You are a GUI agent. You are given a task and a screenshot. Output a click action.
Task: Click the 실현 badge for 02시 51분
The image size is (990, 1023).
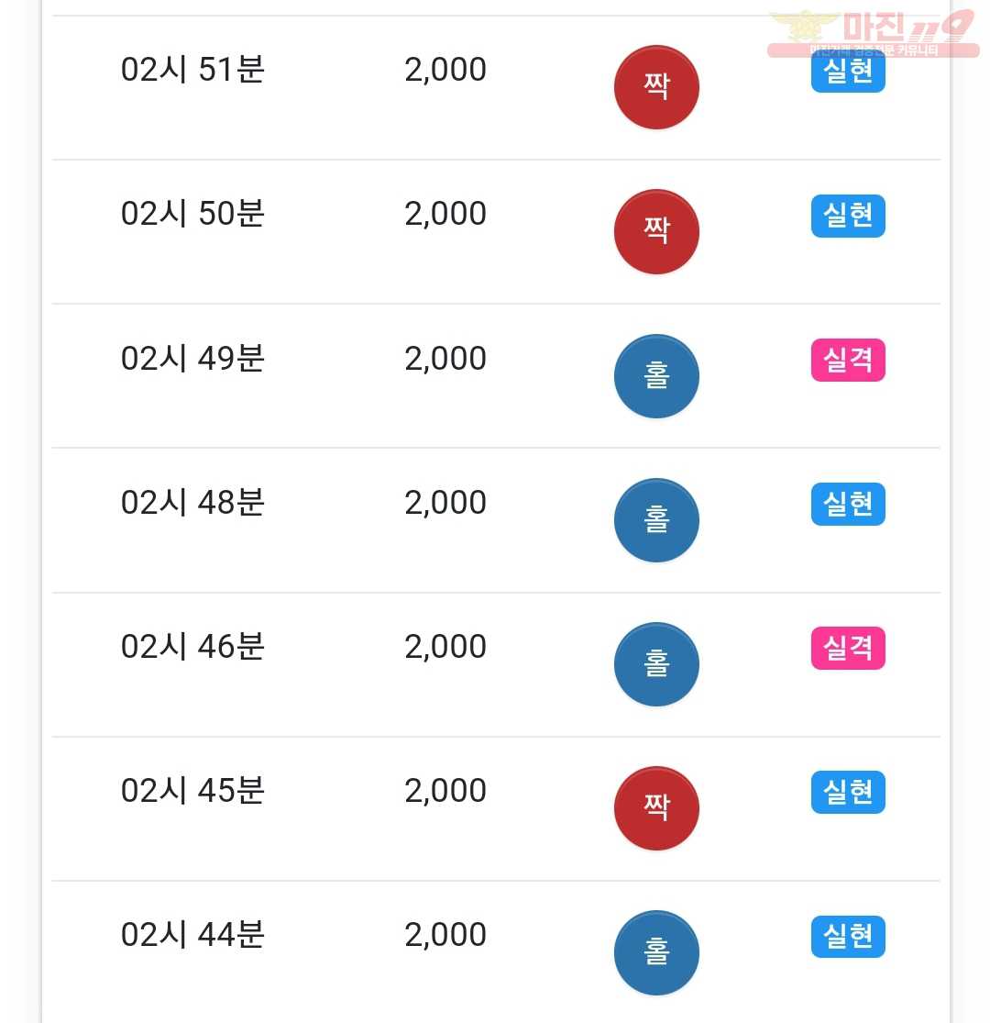click(848, 72)
